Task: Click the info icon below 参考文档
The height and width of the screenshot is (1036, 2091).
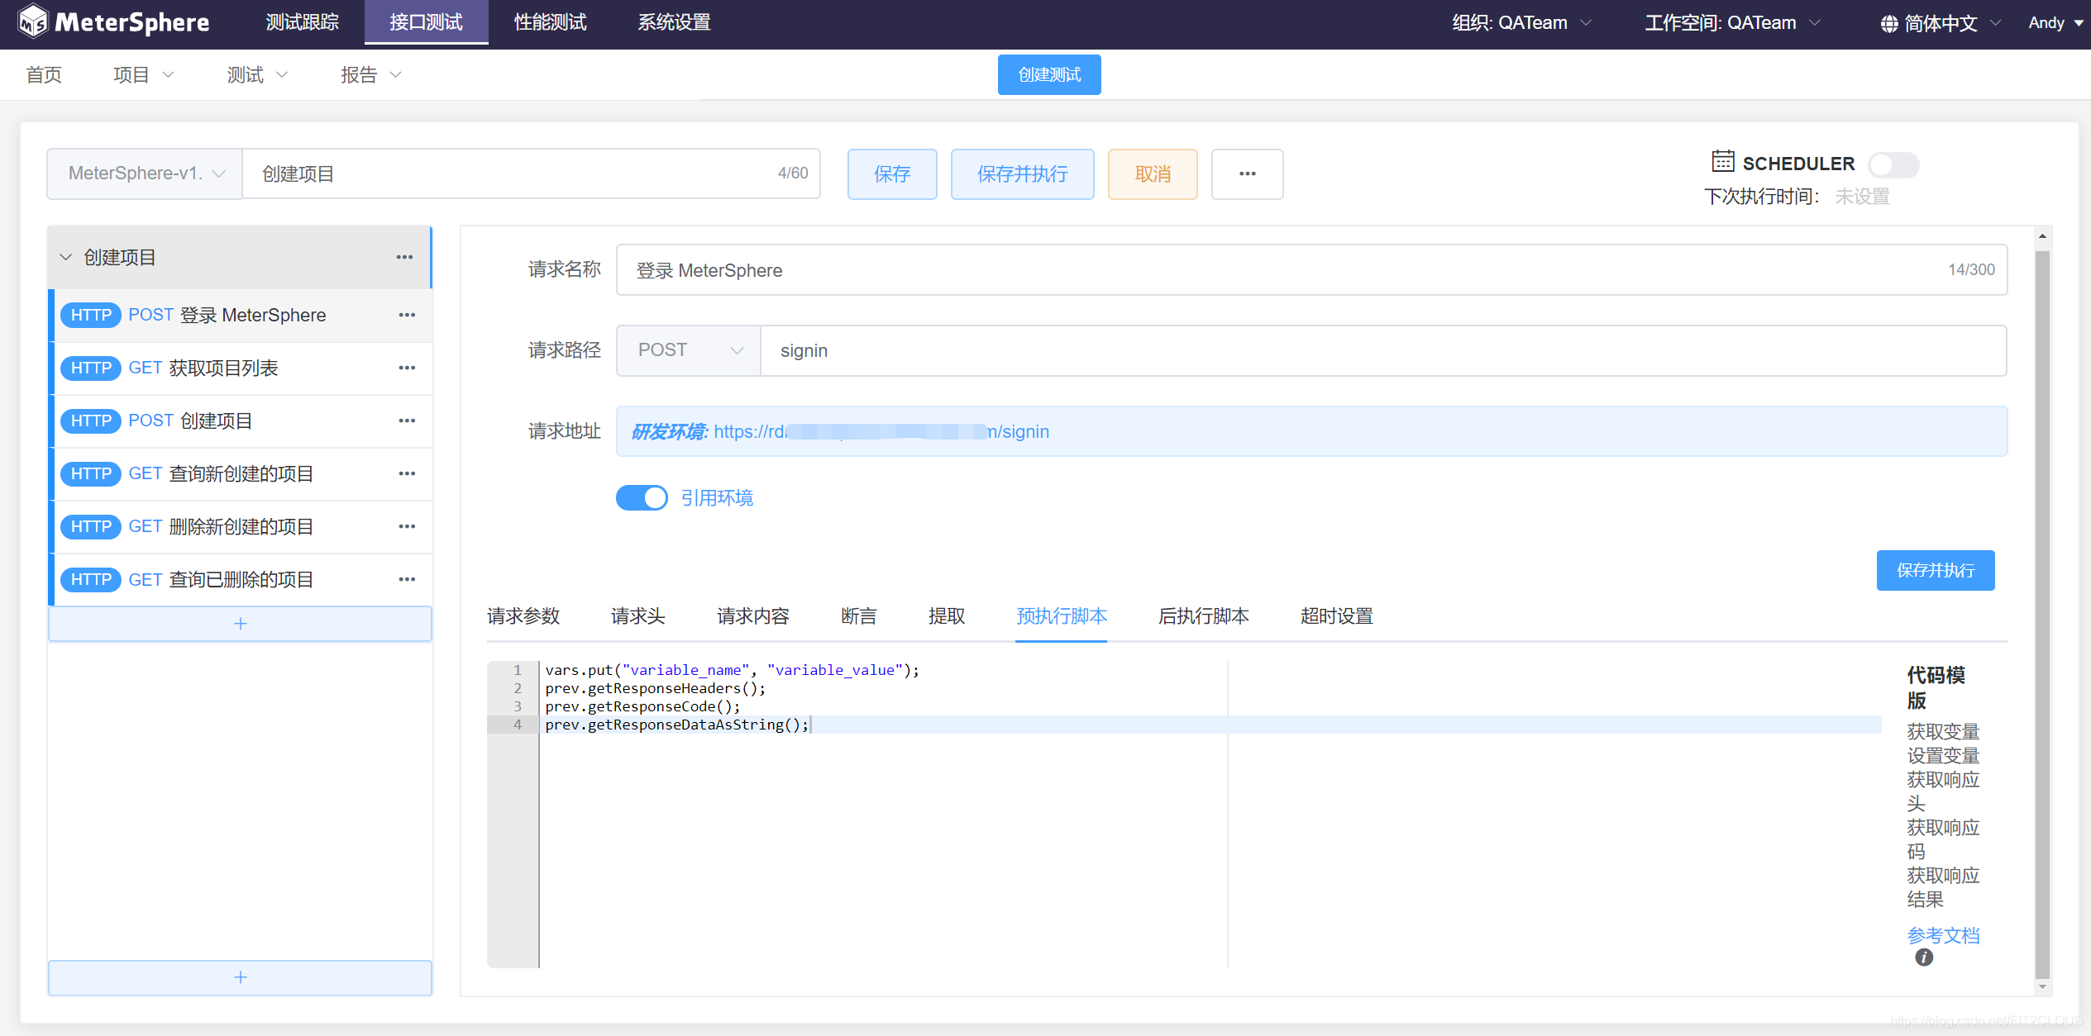Action: [x=1924, y=957]
